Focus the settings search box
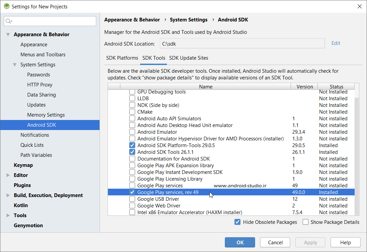 click(50, 21)
